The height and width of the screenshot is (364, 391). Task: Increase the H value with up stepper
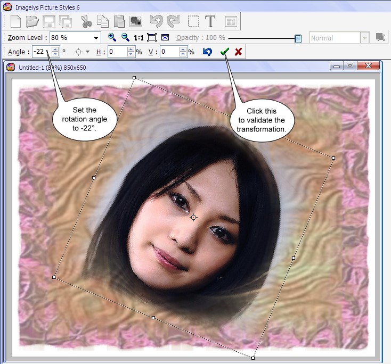pyautogui.click(x=131, y=49)
